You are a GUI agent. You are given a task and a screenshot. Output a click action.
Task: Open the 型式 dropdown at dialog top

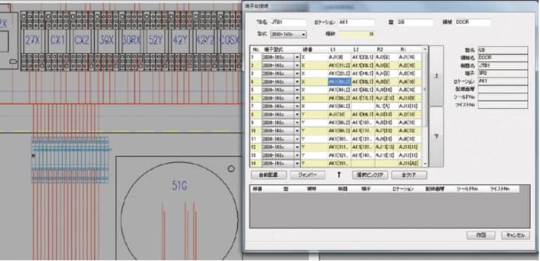304,34
